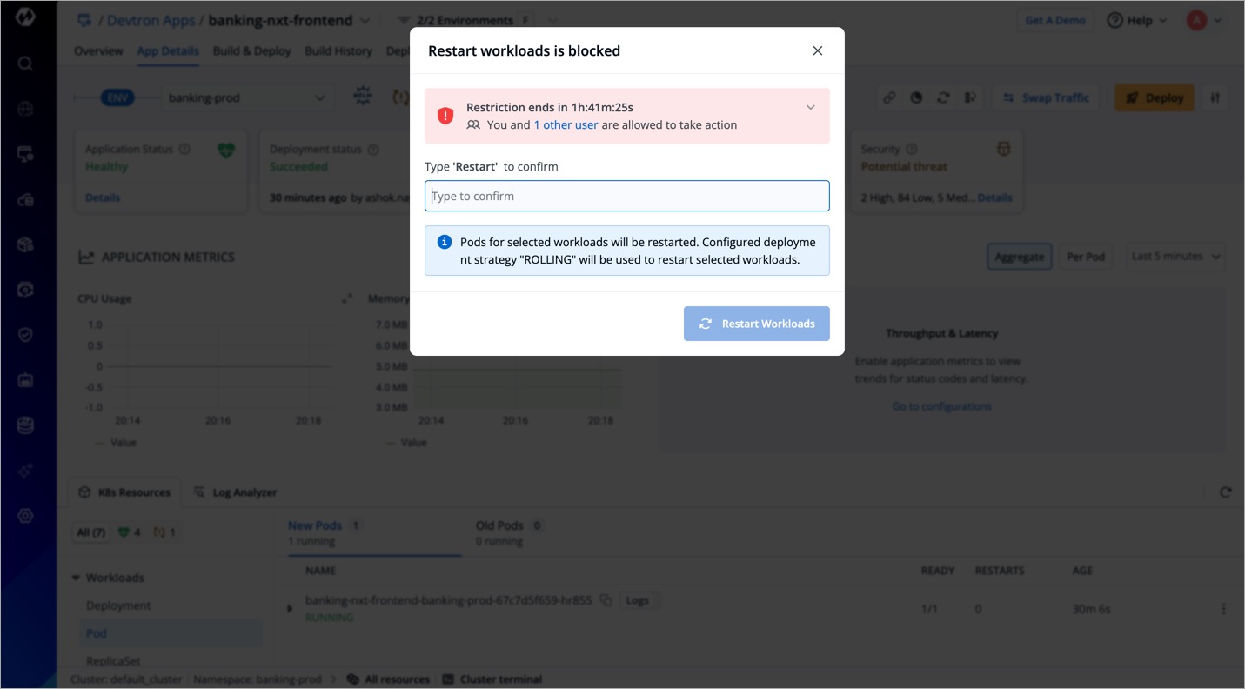Click the Deploy rocket button

[x=1154, y=98]
